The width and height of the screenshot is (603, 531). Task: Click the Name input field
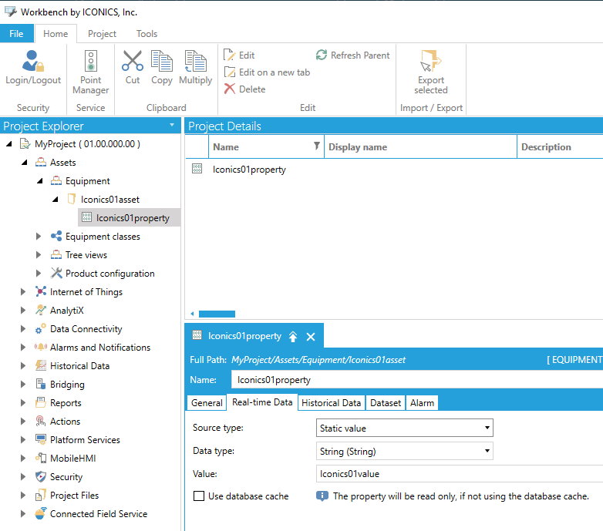[417, 380]
